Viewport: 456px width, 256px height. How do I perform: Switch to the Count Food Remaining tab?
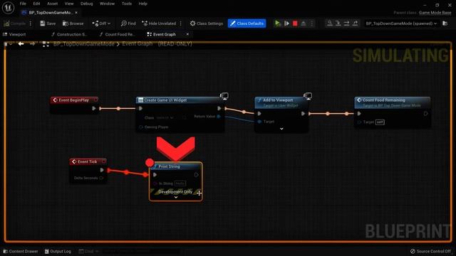click(x=117, y=34)
